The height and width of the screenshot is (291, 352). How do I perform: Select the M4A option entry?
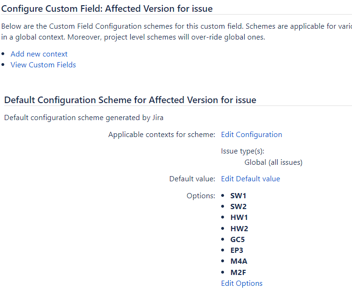coord(238,261)
